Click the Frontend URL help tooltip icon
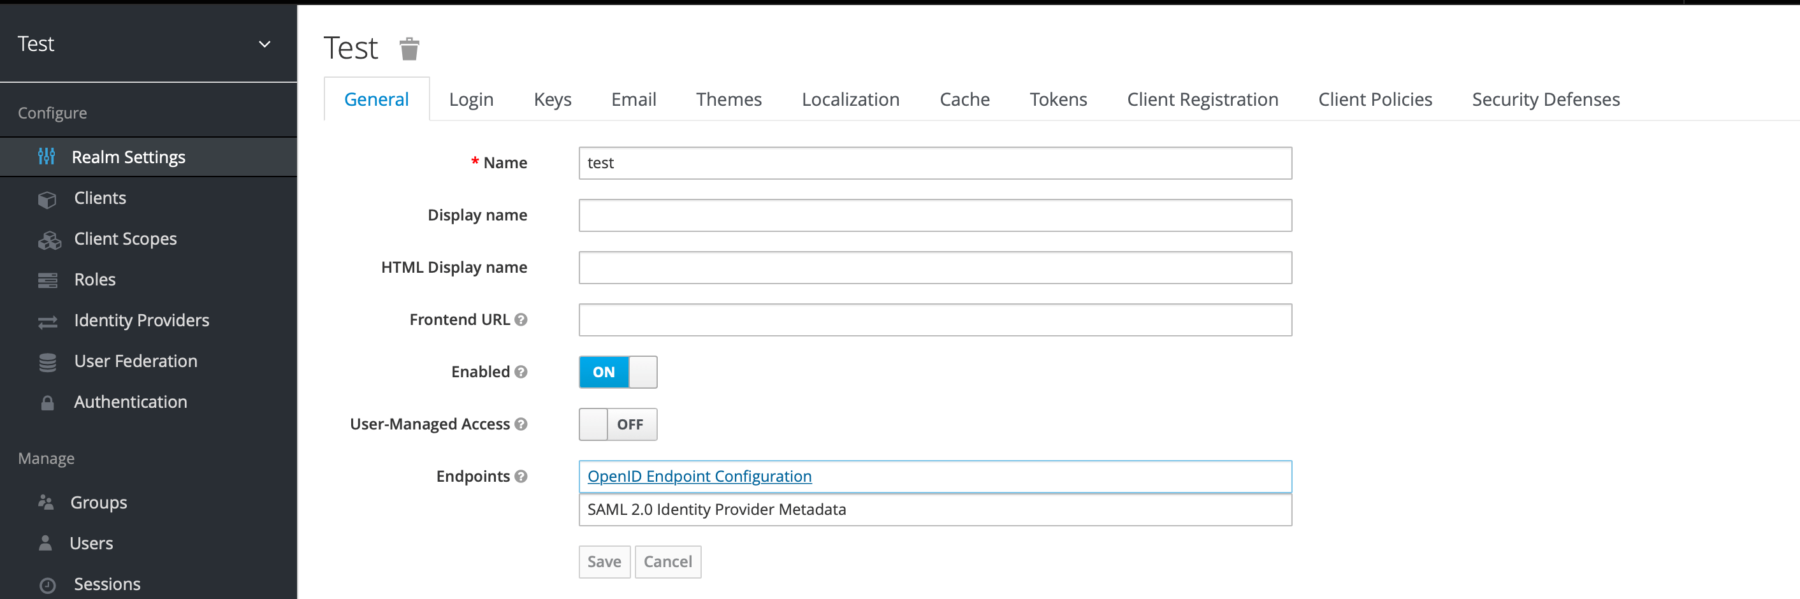 [x=521, y=319]
